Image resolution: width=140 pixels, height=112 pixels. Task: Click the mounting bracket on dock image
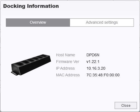point(14,73)
